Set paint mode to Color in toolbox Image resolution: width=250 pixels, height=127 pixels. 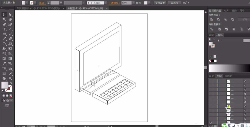[3, 95]
